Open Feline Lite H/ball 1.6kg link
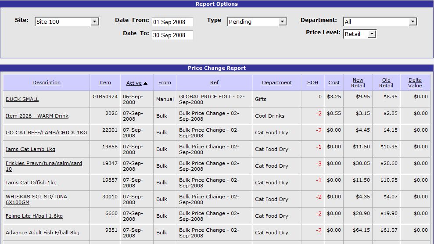434x244 pixels. pos(34,216)
